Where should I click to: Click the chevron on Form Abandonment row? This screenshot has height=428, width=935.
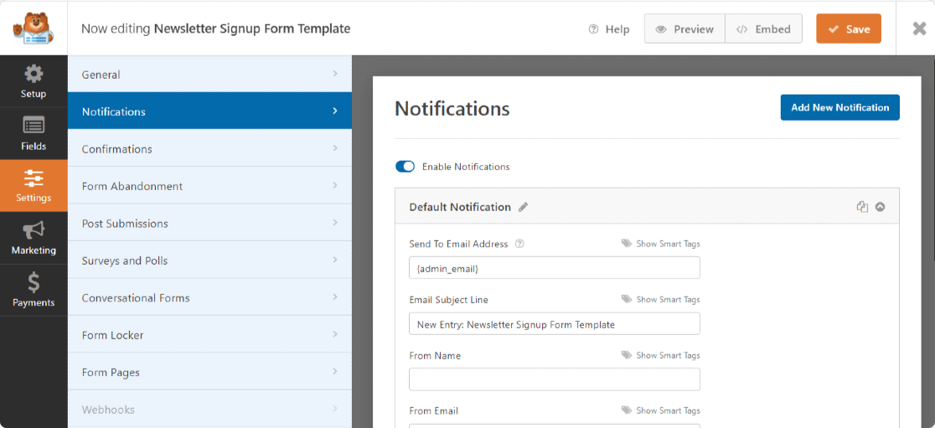(335, 185)
